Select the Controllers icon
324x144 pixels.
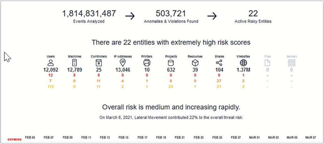coord(98,63)
